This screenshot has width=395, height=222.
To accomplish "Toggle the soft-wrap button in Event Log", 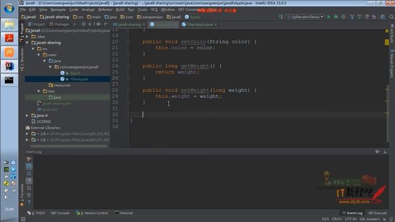I will [x=29, y=173].
